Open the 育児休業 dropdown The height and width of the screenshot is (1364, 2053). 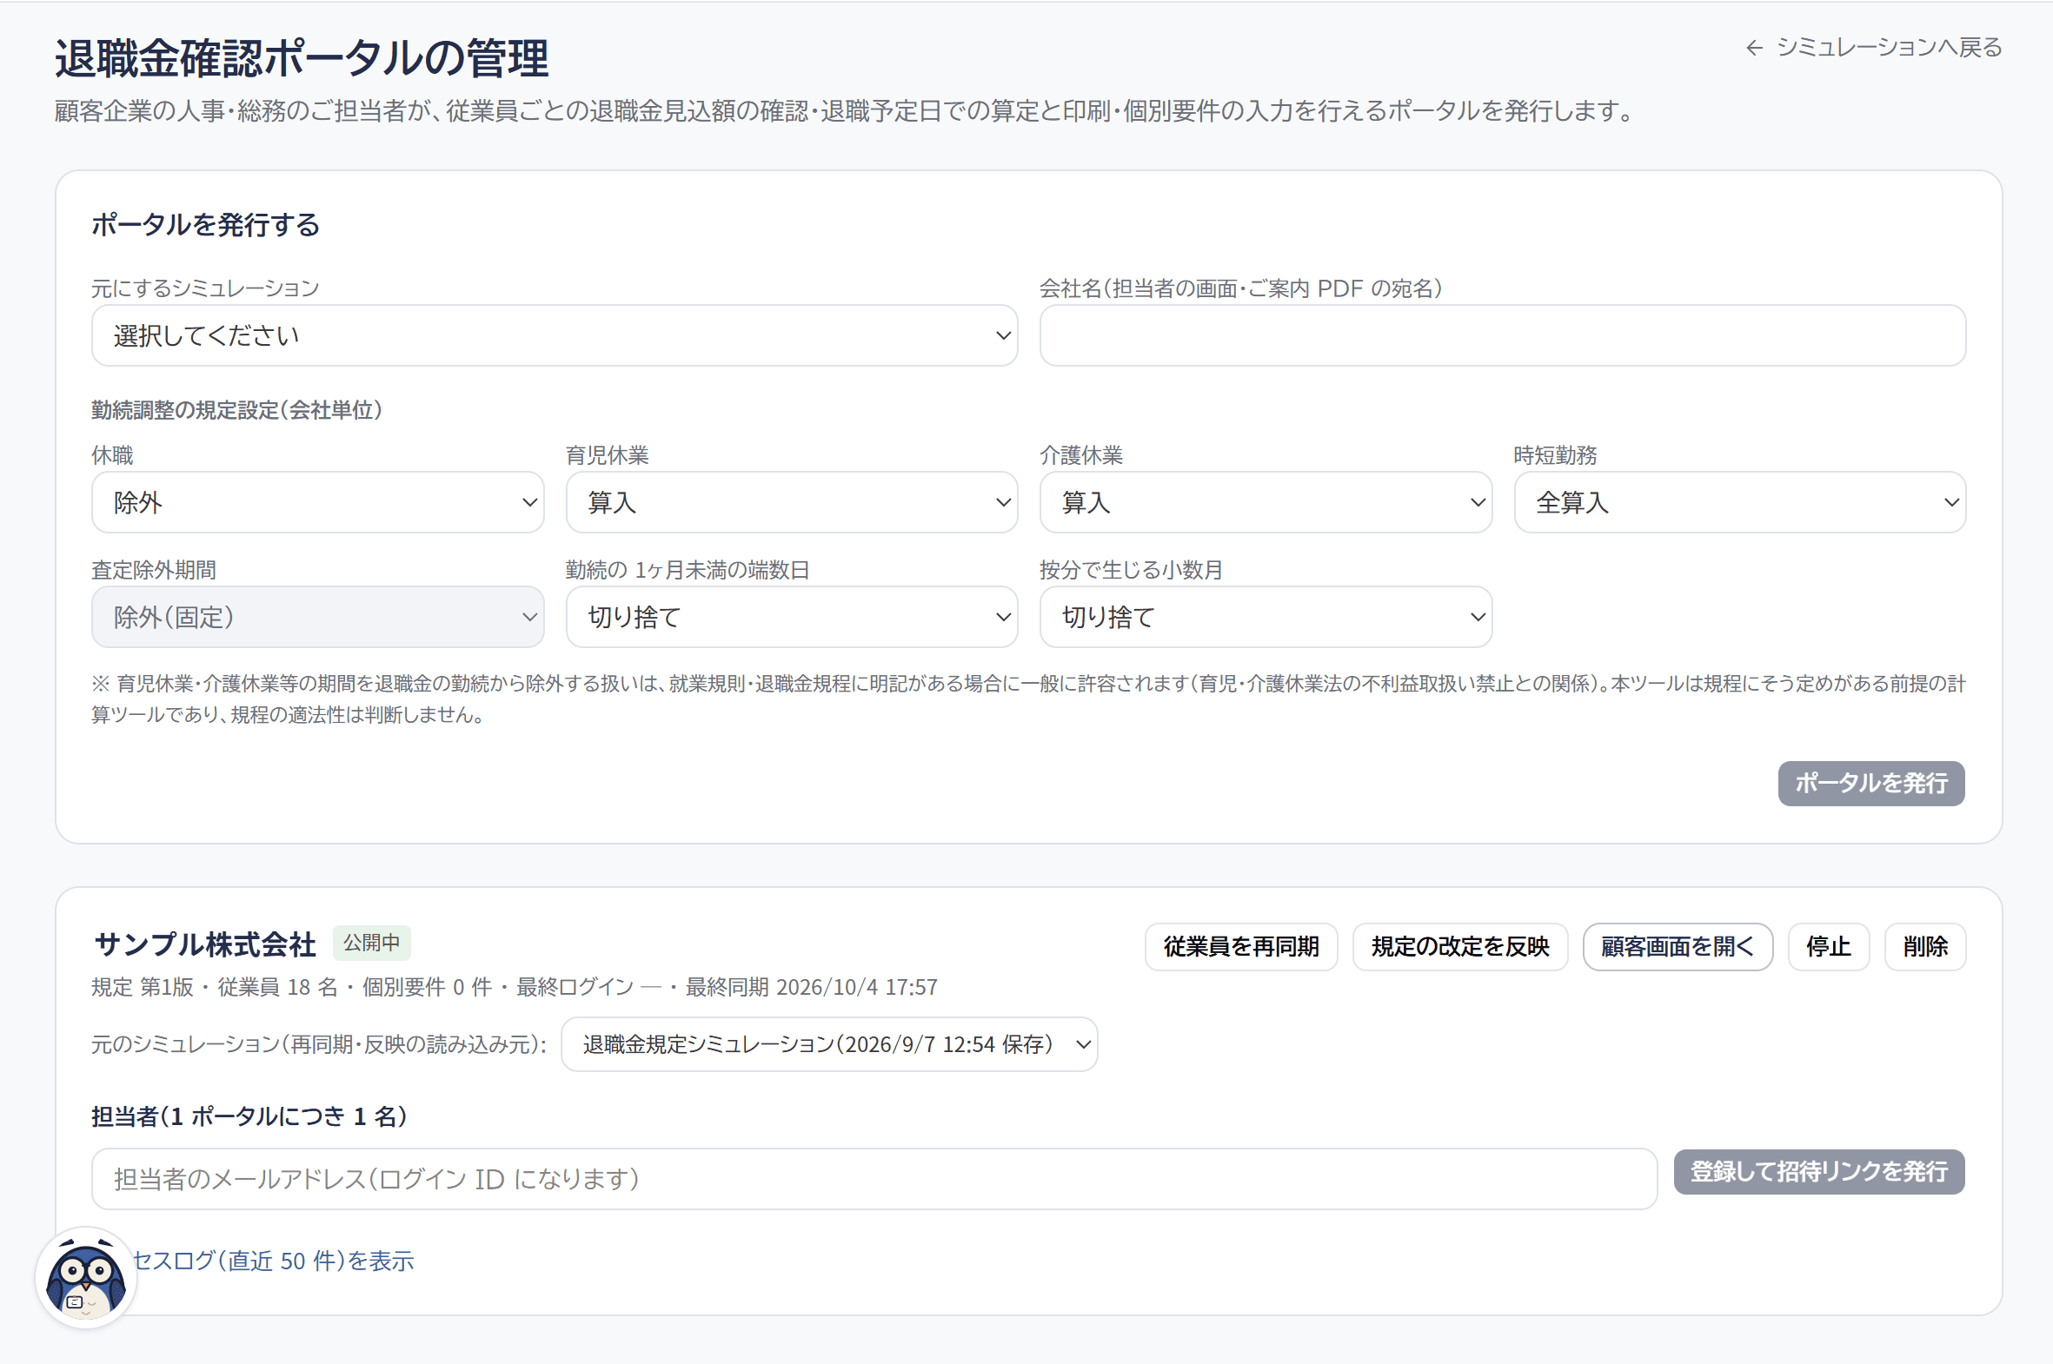(792, 502)
